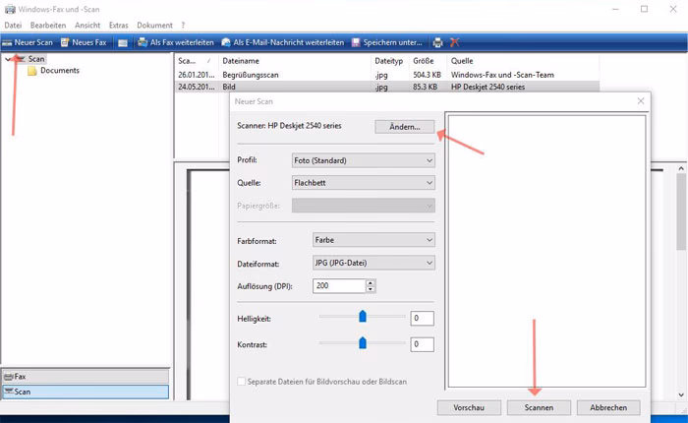Delete item with red X toolbar icon
The width and height of the screenshot is (688, 423).
coord(454,42)
